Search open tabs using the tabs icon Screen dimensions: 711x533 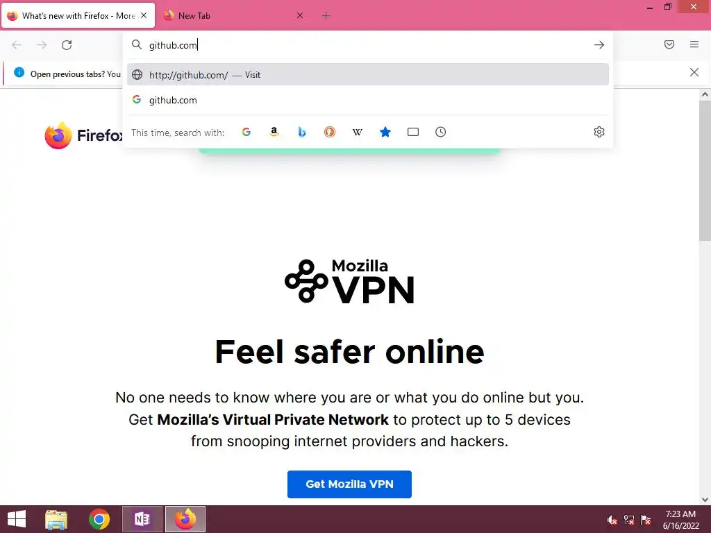413,132
